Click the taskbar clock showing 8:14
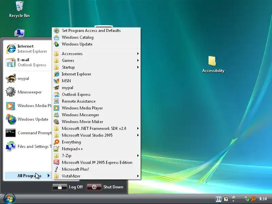Image resolution: width=272 pixels, height=204 pixels. pos(263,199)
